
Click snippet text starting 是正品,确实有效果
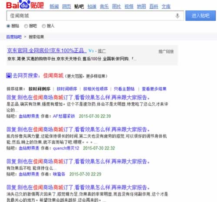pyautogui.click(x=87, y=107)
